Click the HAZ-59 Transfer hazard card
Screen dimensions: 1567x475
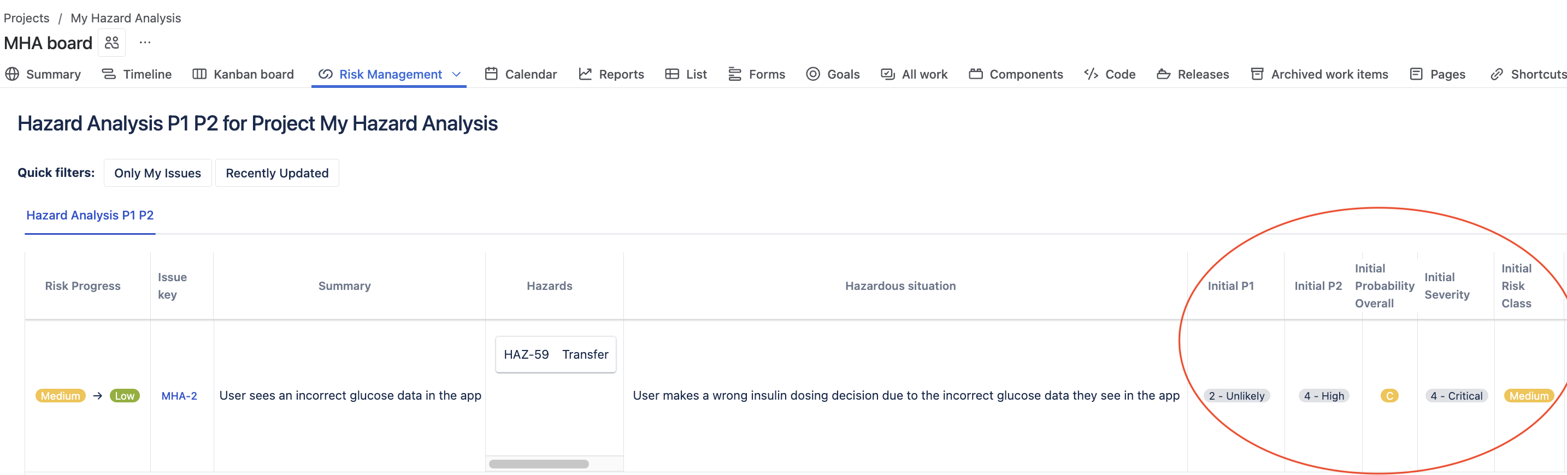[555, 354]
